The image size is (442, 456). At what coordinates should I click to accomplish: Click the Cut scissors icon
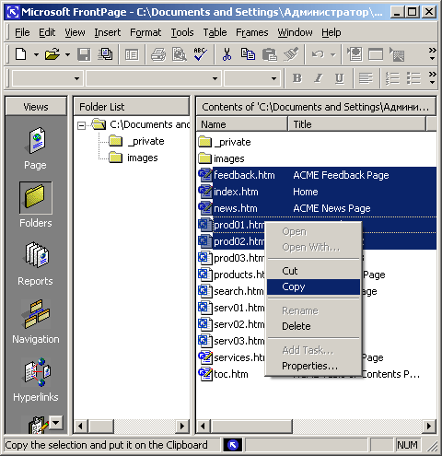click(227, 54)
